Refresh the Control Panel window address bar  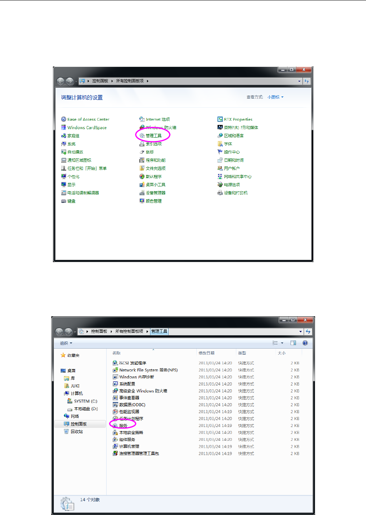tap(307, 81)
